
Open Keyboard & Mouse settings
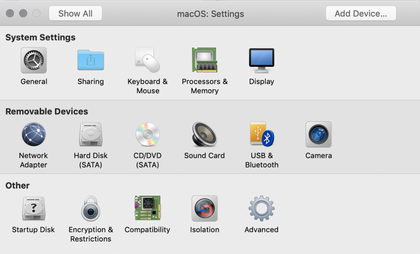coord(147,61)
